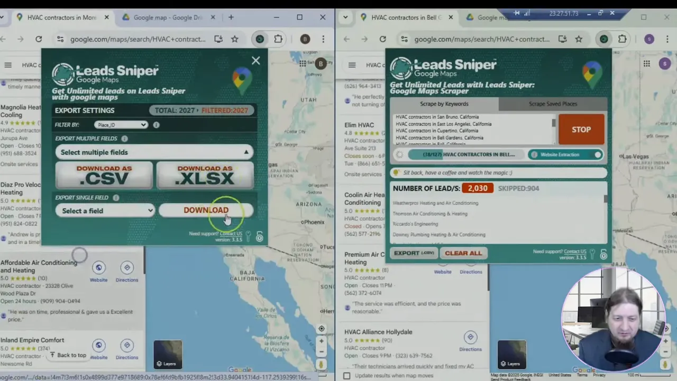The height and width of the screenshot is (381, 677).
Task: Open the left Google Maps hamburger menu
Action: click(8, 65)
